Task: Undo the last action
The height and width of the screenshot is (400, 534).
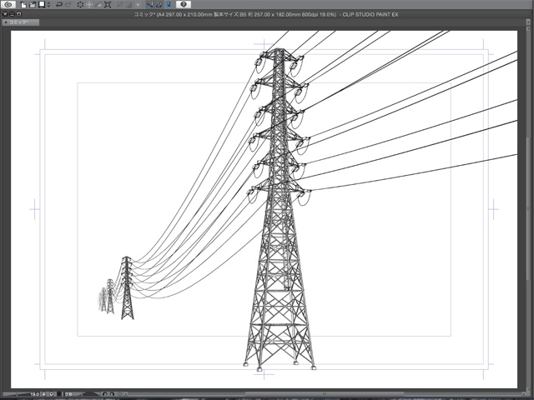Action: point(59,5)
